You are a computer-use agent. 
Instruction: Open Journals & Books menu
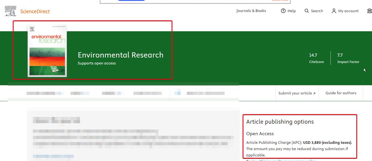[x=251, y=11]
